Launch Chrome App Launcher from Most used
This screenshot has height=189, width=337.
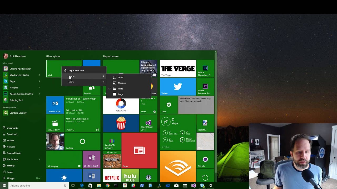(x=22, y=69)
